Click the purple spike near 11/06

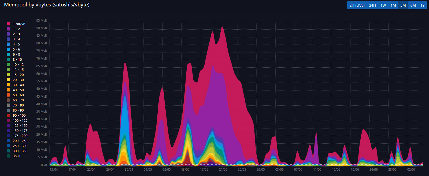pos(316,133)
